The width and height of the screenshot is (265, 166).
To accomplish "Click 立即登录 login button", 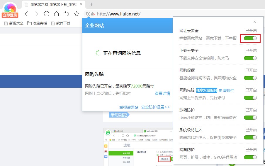I will click(10, 15).
